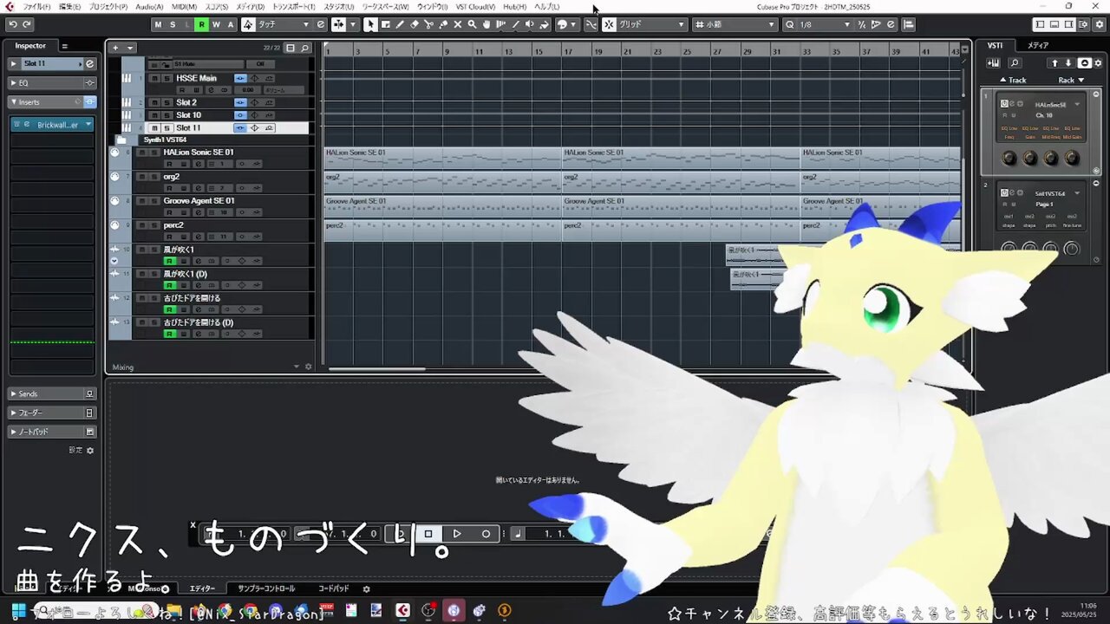
Task: Click the horizontal scrollbar under the arrangement
Action: pos(377,369)
